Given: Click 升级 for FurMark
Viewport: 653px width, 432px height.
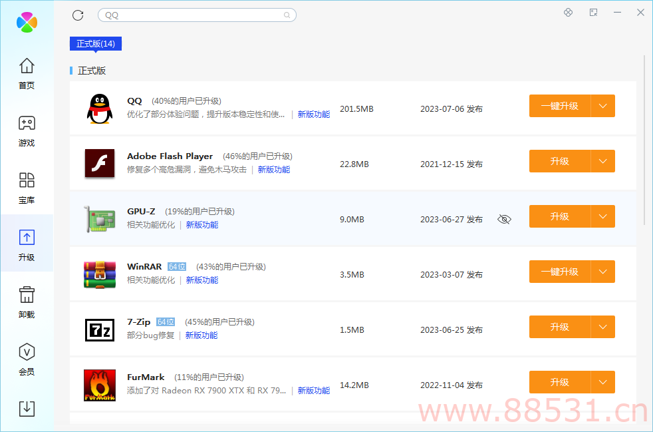Looking at the screenshot, I should 560,382.
